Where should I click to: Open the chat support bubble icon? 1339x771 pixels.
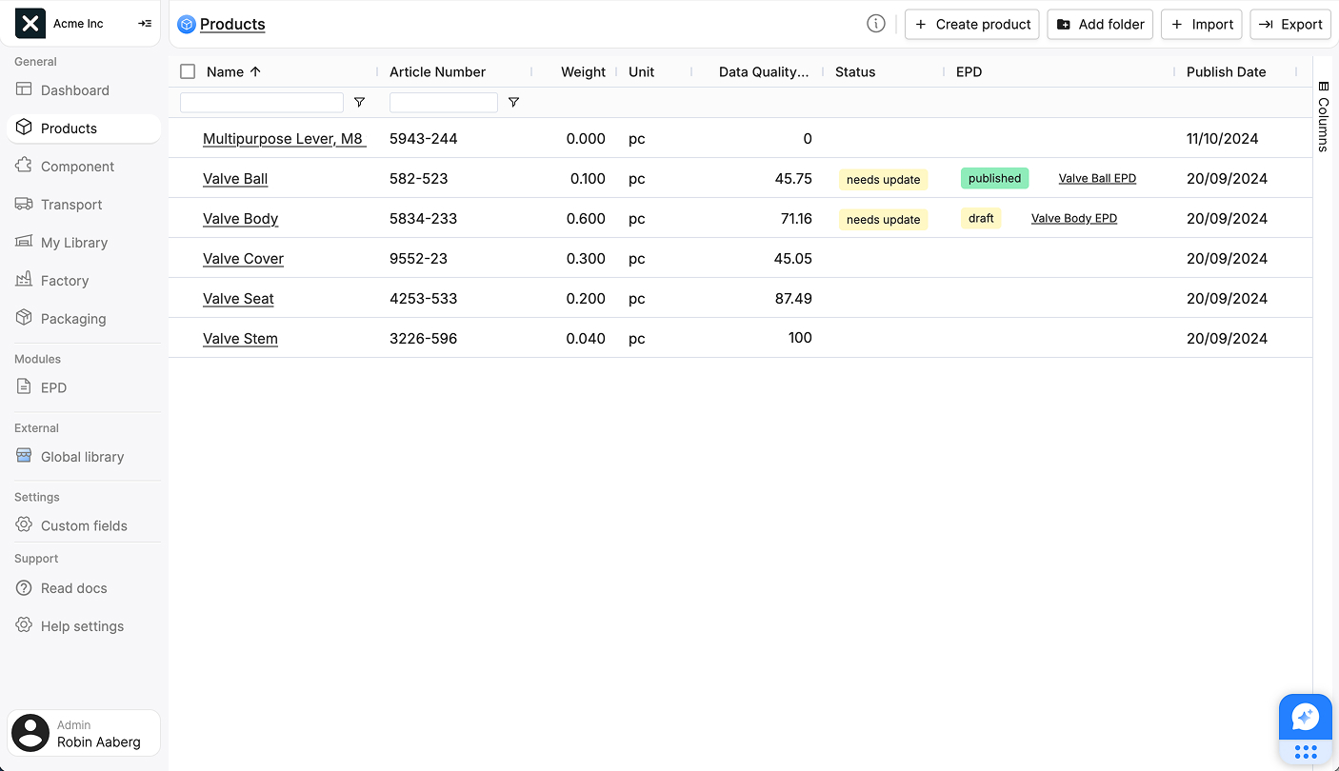(1305, 717)
